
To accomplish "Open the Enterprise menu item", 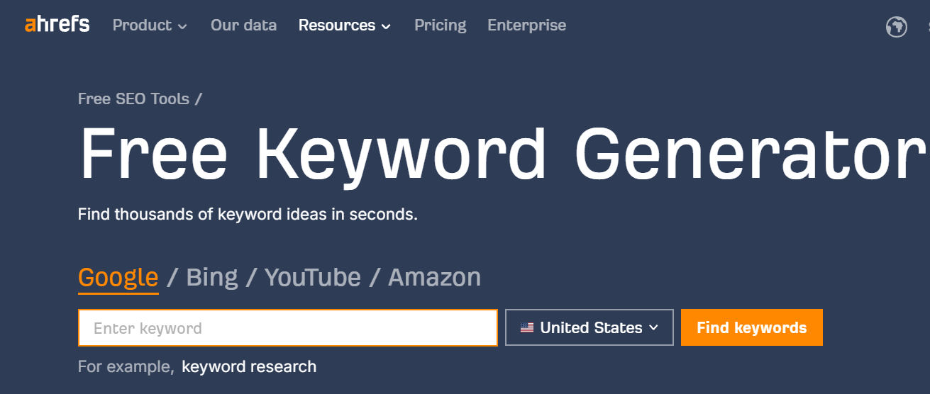I will (526, 26).
